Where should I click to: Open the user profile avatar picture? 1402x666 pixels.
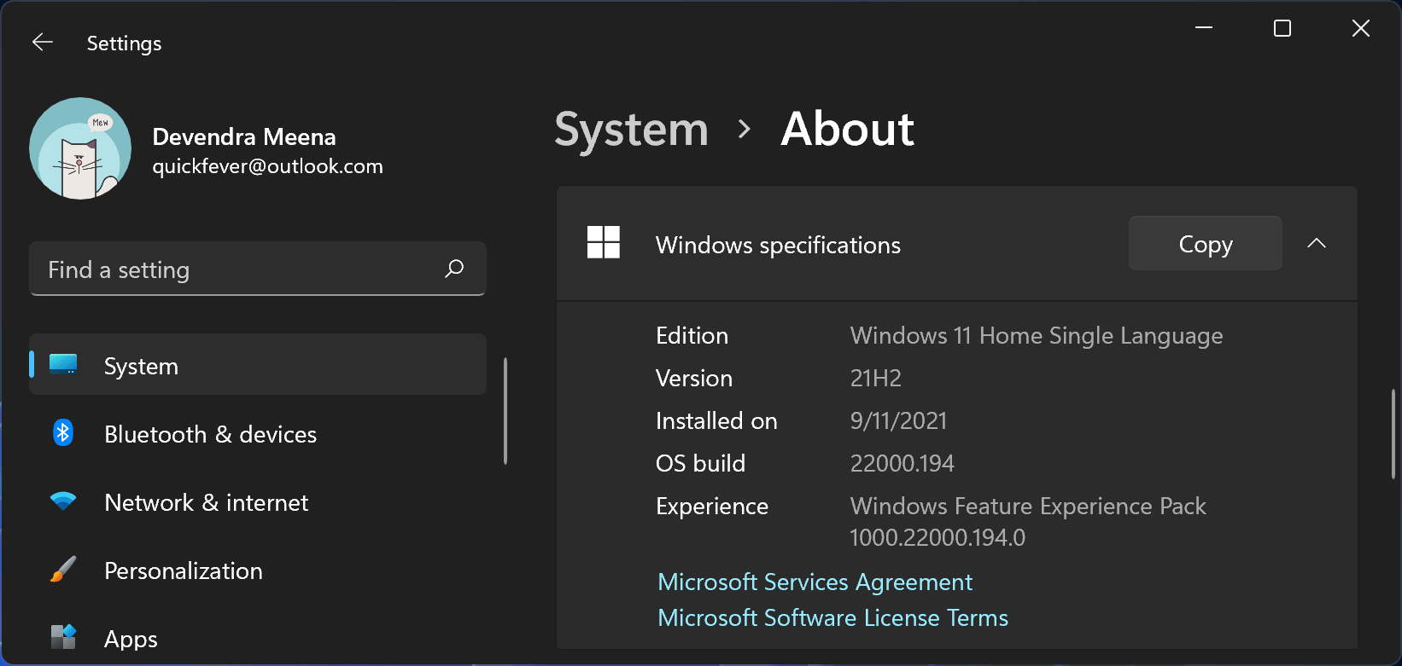pyautogui.click(x=80, y=148)
